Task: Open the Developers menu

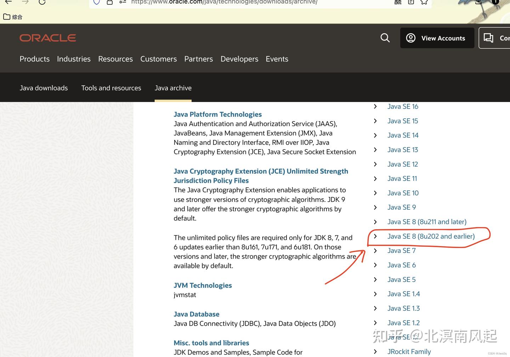Action: pos(239,59)
